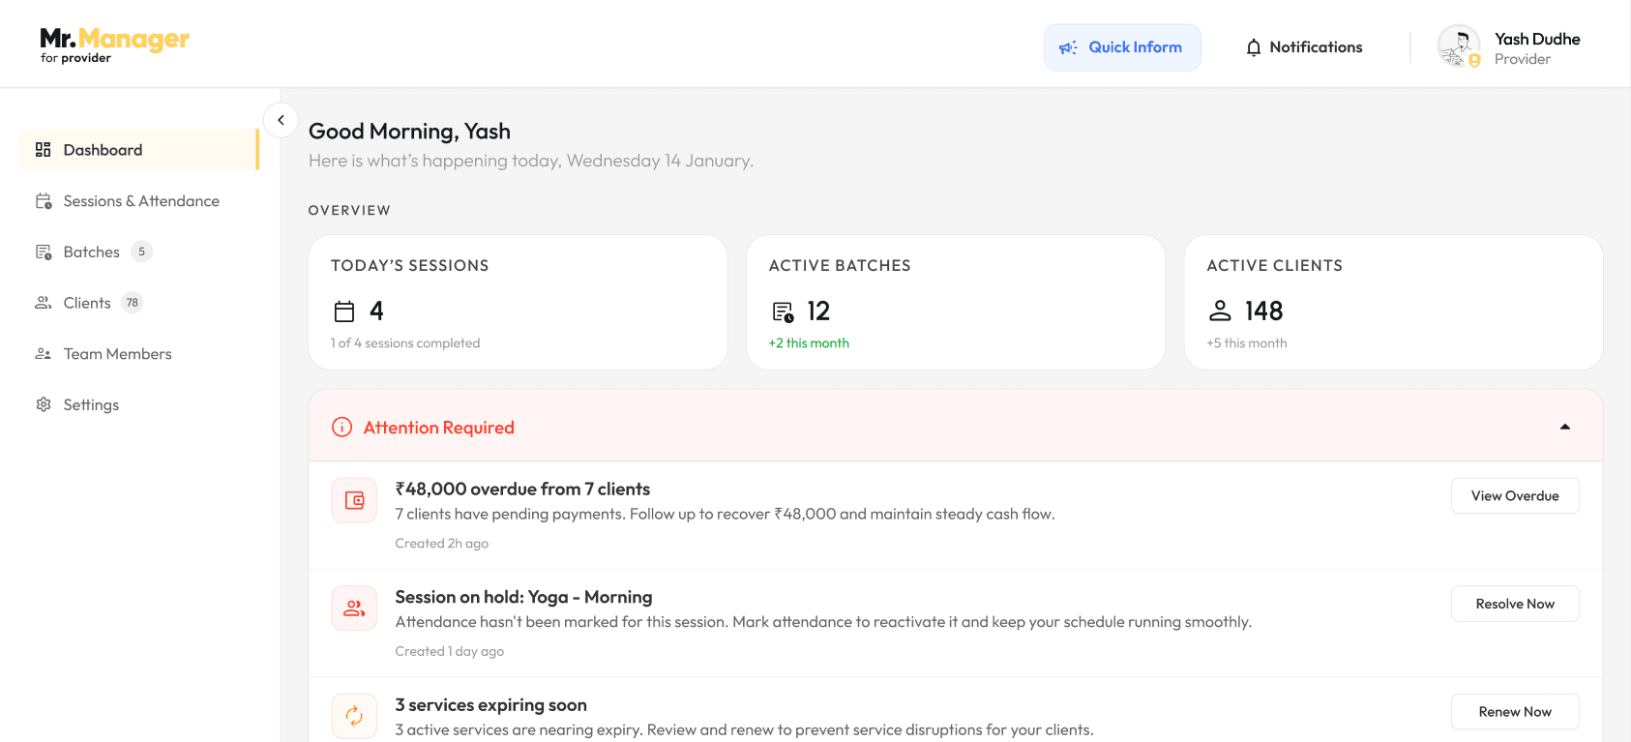1631x742 pixels.
Task: Open the Settings menu item
Action: coord(138,404)
